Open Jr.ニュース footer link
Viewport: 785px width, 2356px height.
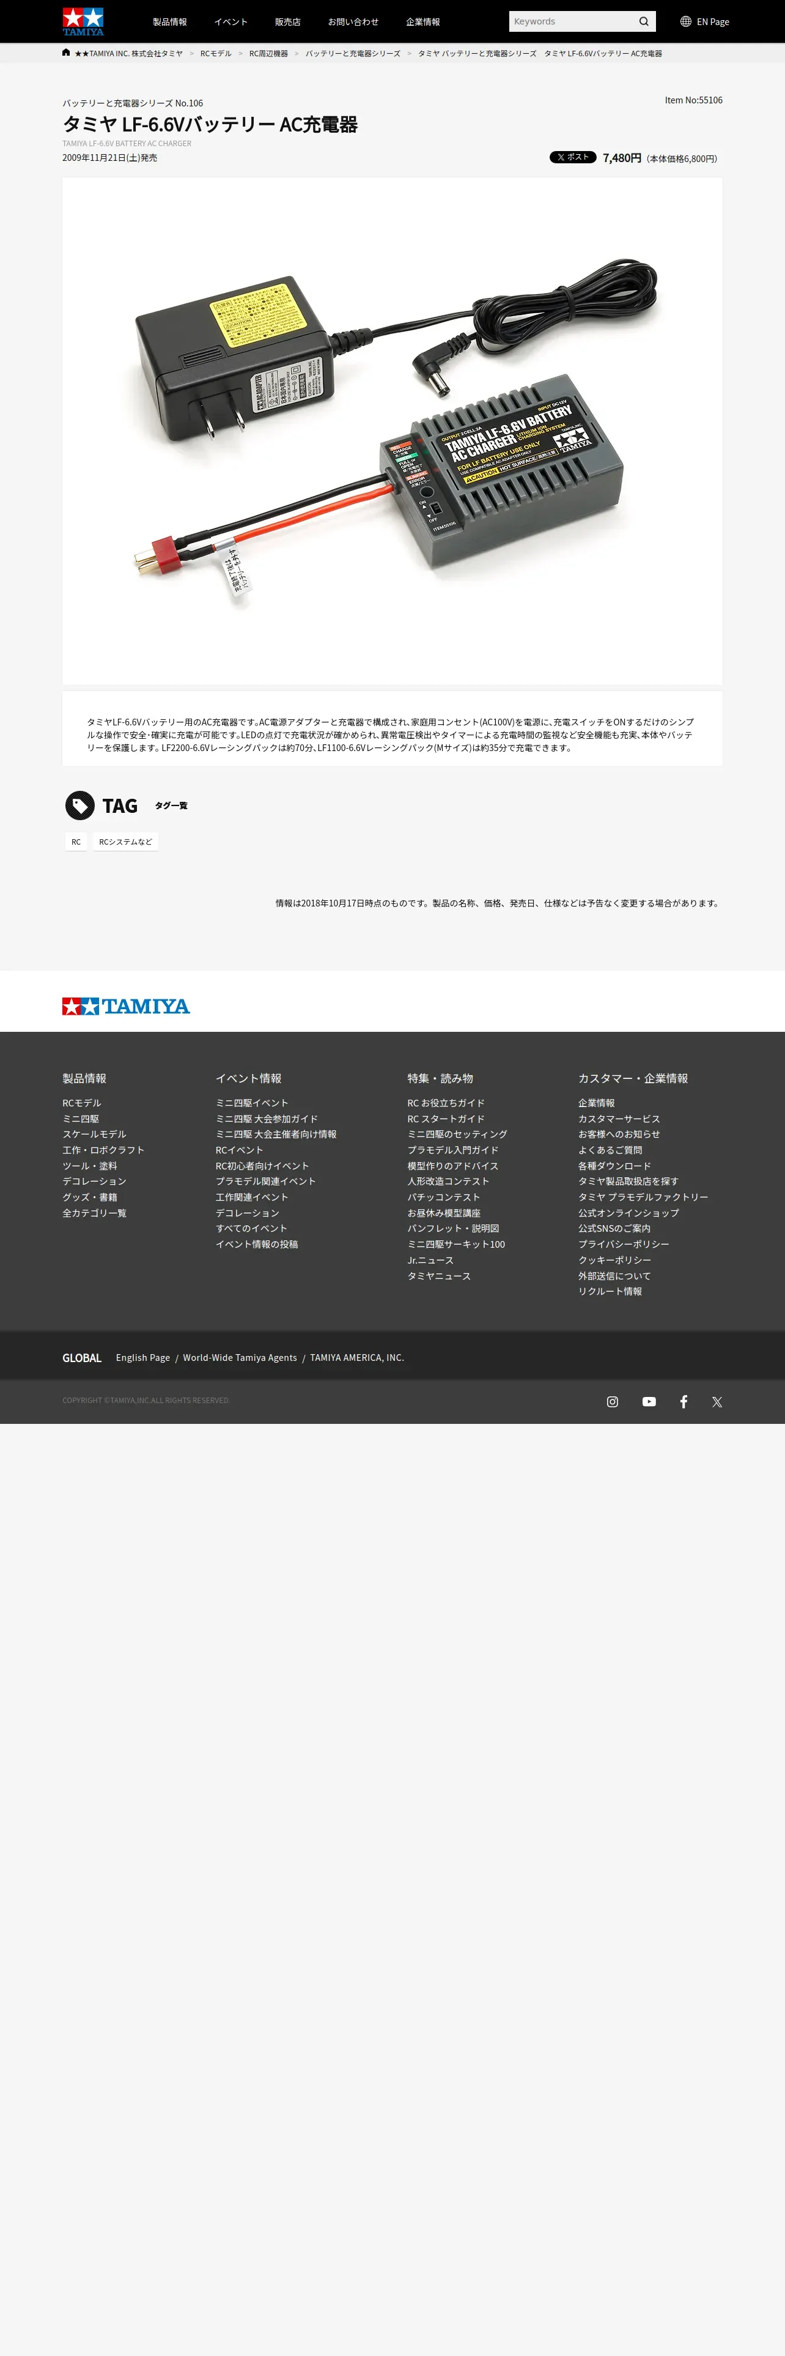(x=430, y=1261)
